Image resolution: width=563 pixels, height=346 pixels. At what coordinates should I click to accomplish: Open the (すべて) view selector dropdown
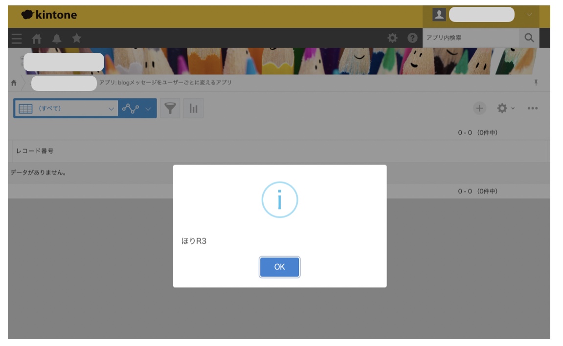point(66,108)
